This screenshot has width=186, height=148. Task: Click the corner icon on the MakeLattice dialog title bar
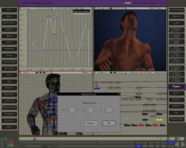tap(119, 94)
